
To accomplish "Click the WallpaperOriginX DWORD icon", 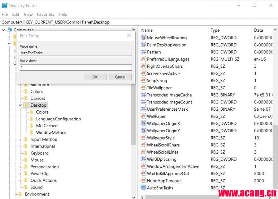I will coord(143,123).
